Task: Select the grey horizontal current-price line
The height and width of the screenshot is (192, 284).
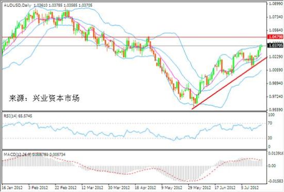Action: 134,46
